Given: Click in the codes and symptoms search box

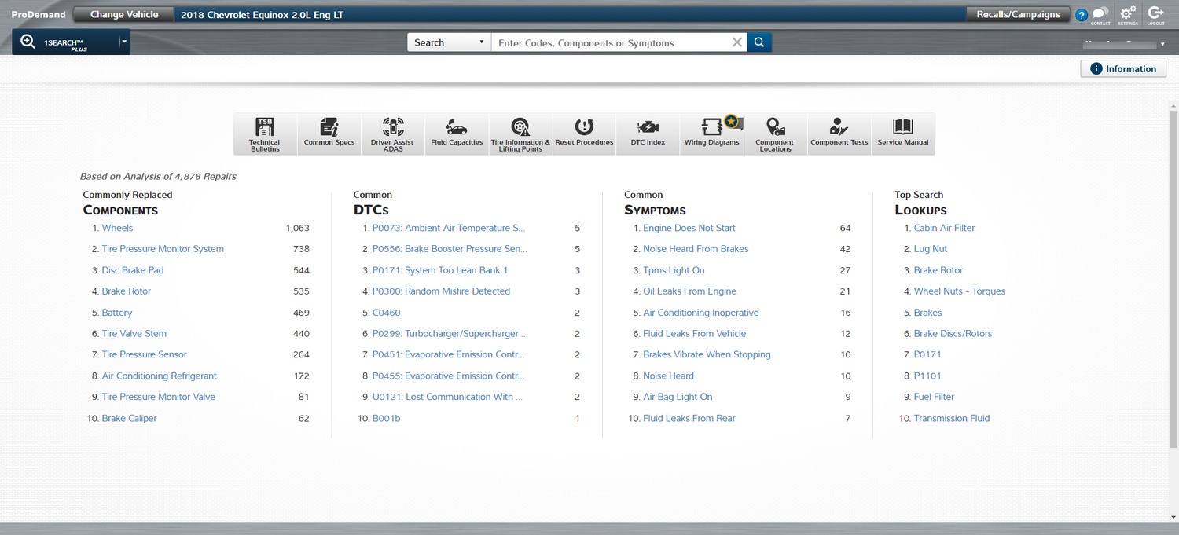Looking at the screenshot, I should [609, 42].
